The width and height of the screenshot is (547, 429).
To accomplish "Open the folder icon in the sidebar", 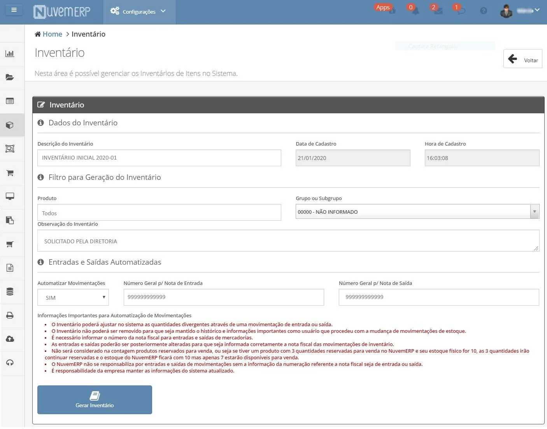I will coord(10,77).
